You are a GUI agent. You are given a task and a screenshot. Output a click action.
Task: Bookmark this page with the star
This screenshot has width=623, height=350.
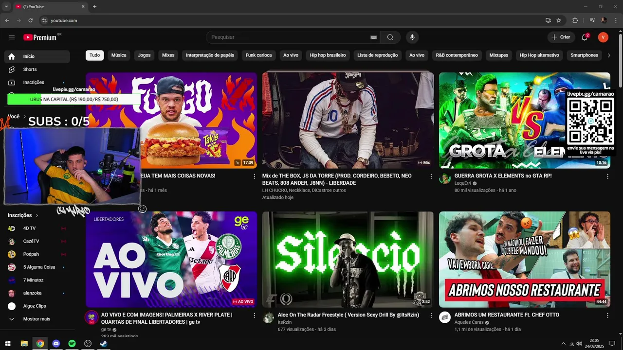(559, 20)
